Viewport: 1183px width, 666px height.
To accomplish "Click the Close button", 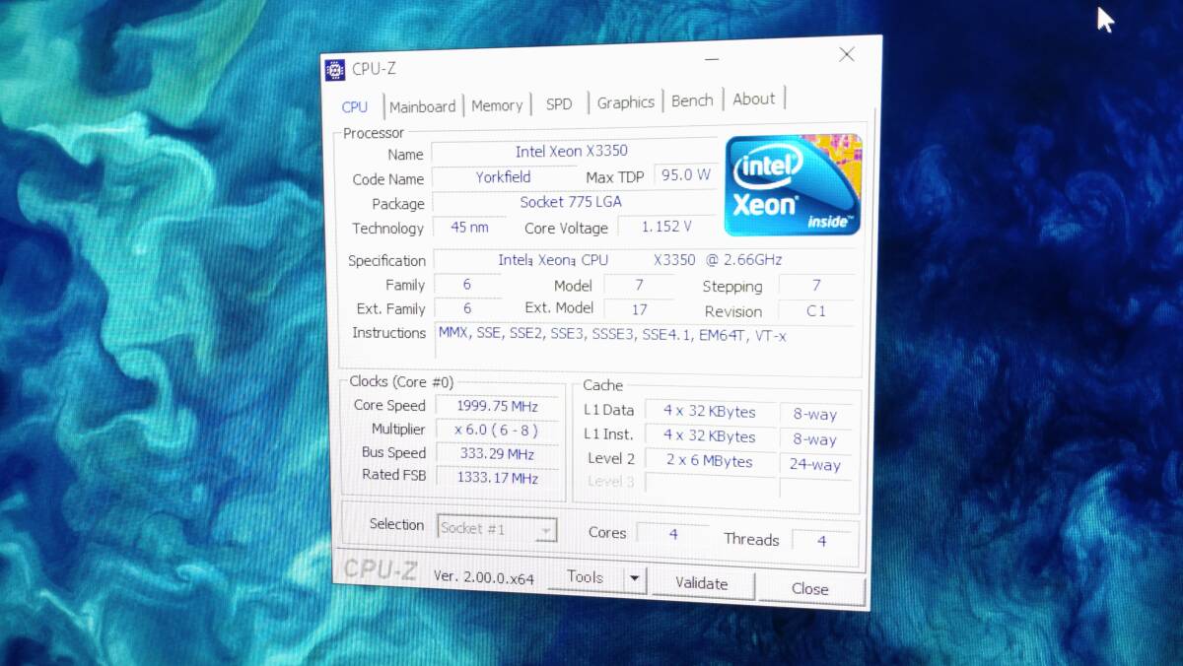I will coord(809,589).
